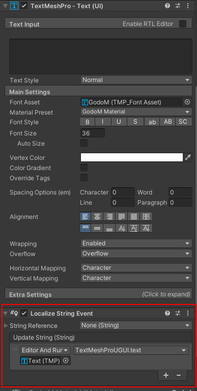
Task: Enable the Auto Size checkbox
Action: click(84, 143)
